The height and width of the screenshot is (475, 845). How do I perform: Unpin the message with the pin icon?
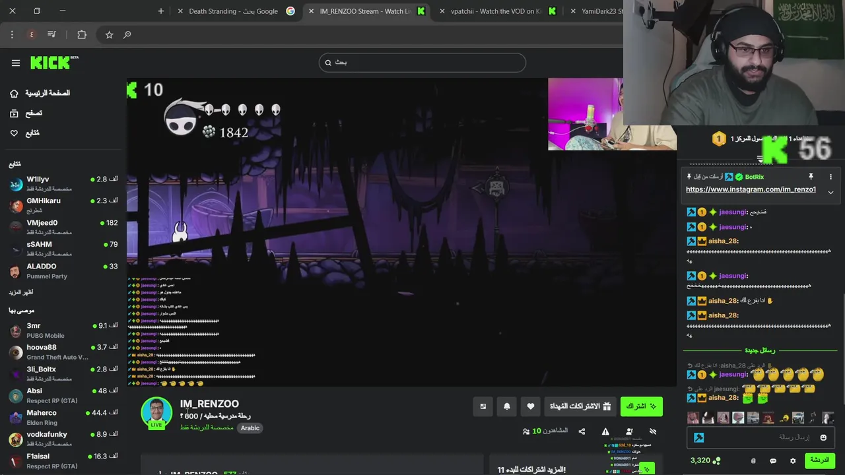coord(811,177)
